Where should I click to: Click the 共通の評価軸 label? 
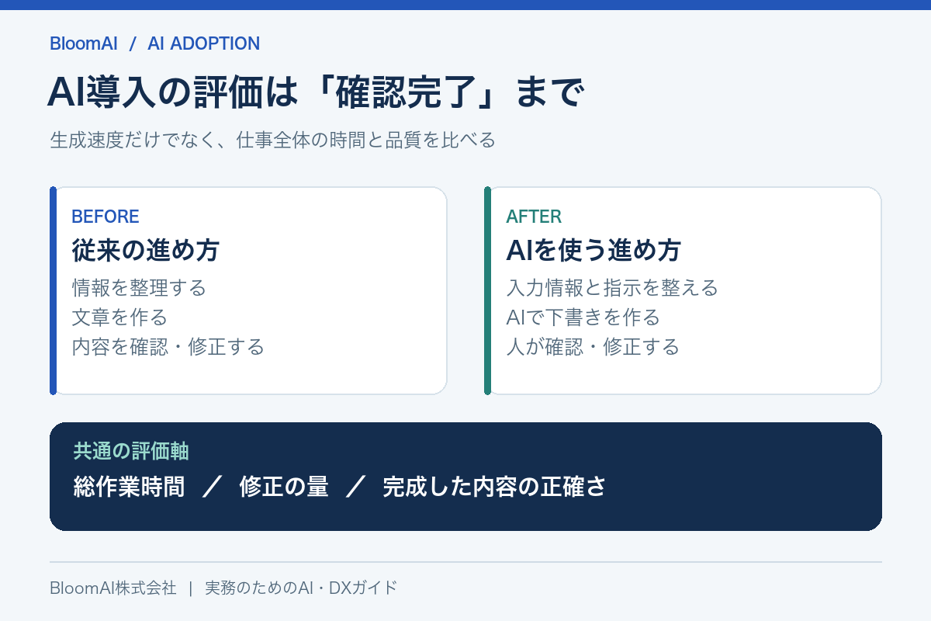coord(131,451)
